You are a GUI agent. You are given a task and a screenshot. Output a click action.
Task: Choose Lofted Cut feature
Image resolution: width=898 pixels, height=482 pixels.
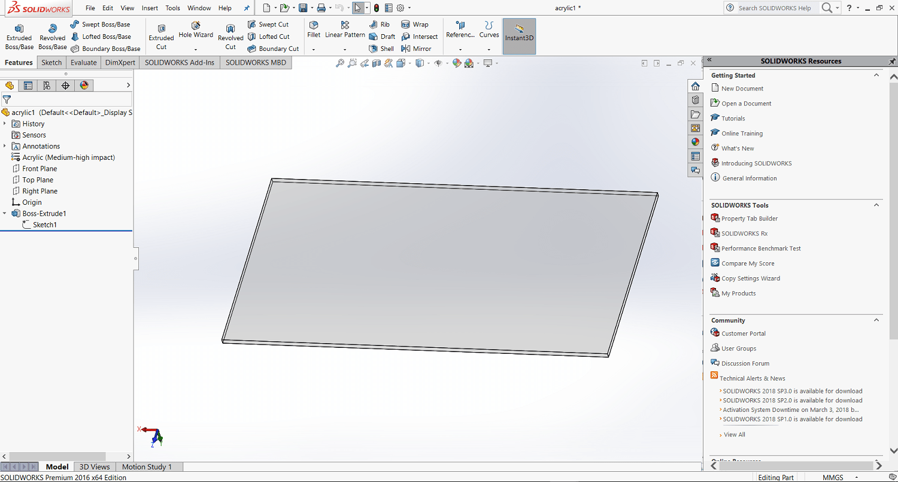click(x=269, y=37)
